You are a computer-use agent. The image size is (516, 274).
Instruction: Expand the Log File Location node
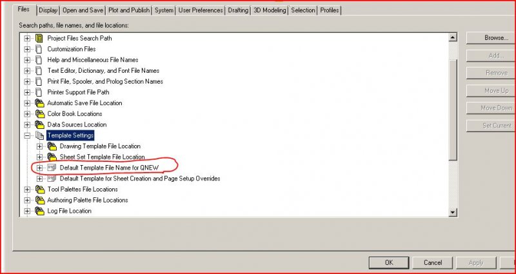(x=27, y=211)
